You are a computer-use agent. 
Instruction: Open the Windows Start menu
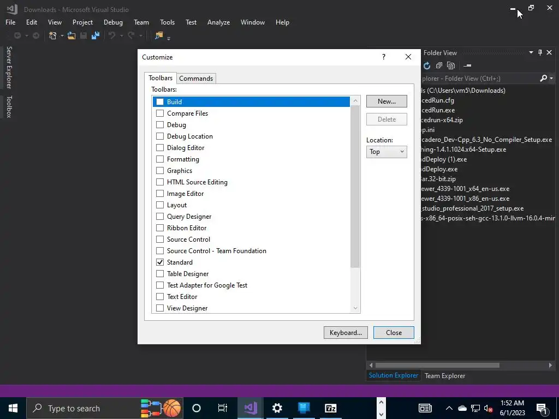point(13,408)
